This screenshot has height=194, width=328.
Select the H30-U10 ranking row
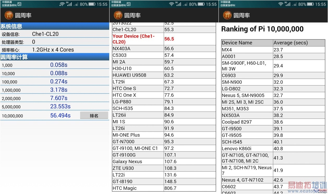point(164,69)
